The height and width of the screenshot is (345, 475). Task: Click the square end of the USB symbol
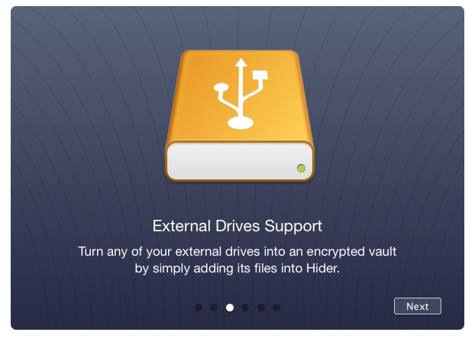pos(260,75)
